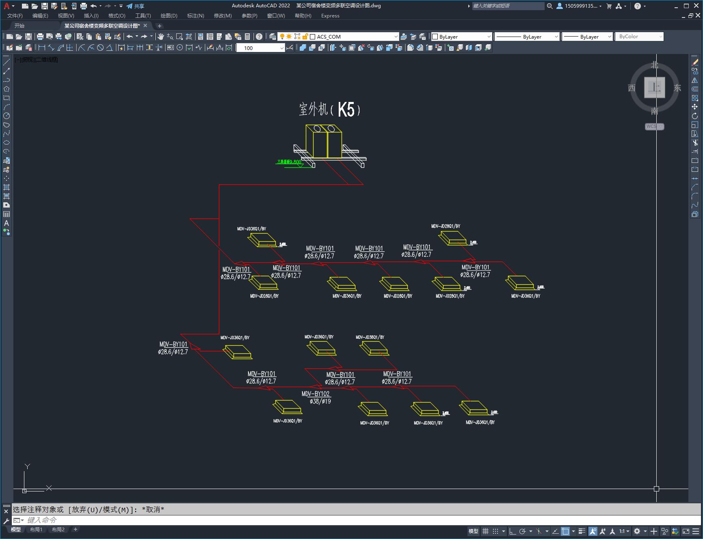Select the Multiline Text tool
This screenshot has width=703, height=539.
pyautogui.click(x=6, y=223)
